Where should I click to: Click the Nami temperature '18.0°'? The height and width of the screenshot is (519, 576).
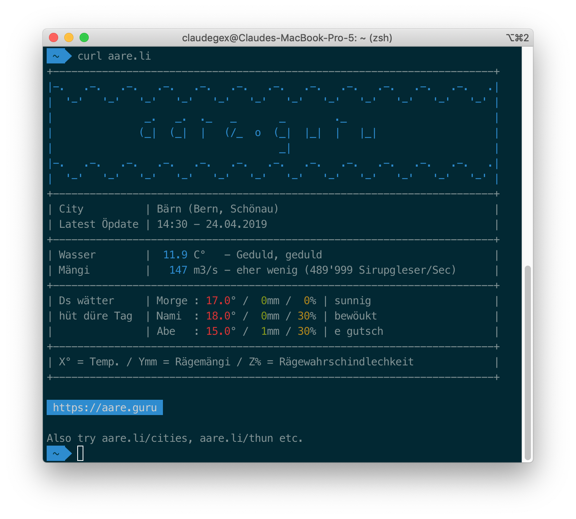click(x=221, y=316)
